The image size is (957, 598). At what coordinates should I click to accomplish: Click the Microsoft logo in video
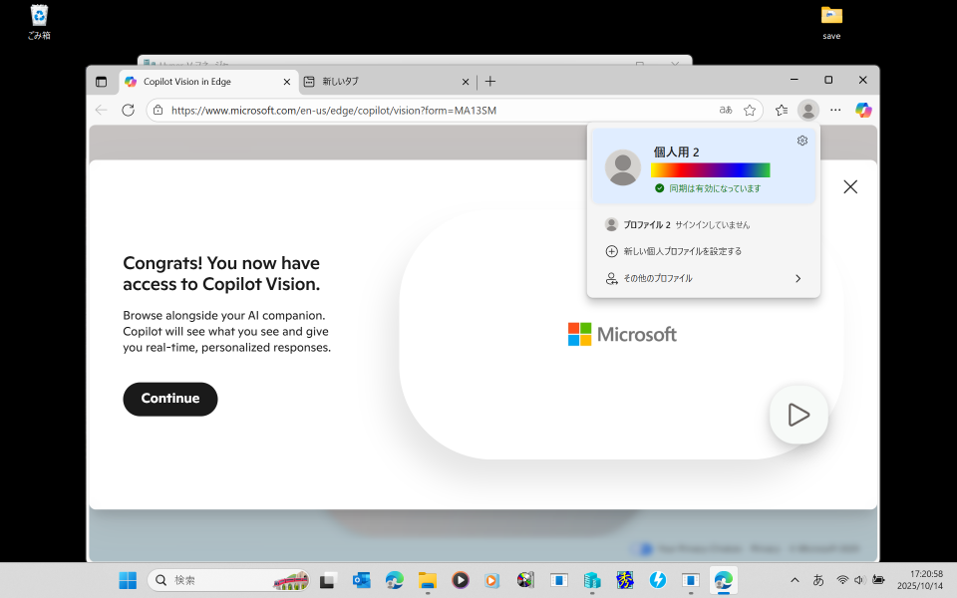point(622,335)
